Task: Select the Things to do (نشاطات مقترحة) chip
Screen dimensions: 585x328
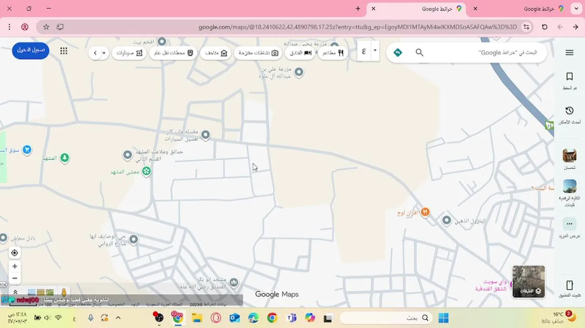Action: 258,53
